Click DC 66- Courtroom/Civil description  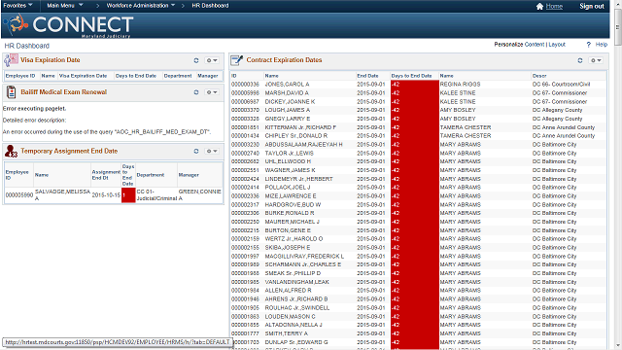pos(561,85)
